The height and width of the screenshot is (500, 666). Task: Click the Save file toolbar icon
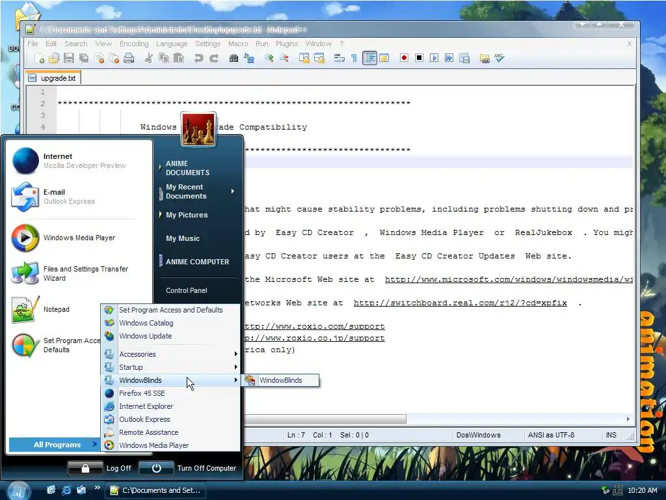[69, 58]
